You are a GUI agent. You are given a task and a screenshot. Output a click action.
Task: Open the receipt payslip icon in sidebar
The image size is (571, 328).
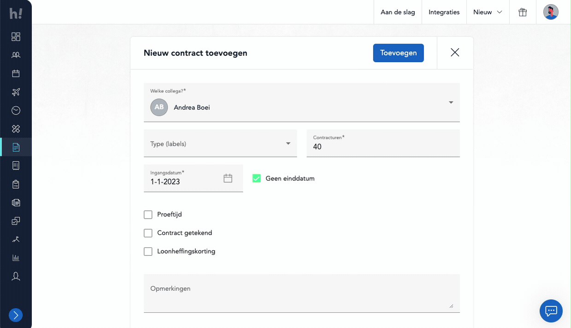[x=16, y=166]
